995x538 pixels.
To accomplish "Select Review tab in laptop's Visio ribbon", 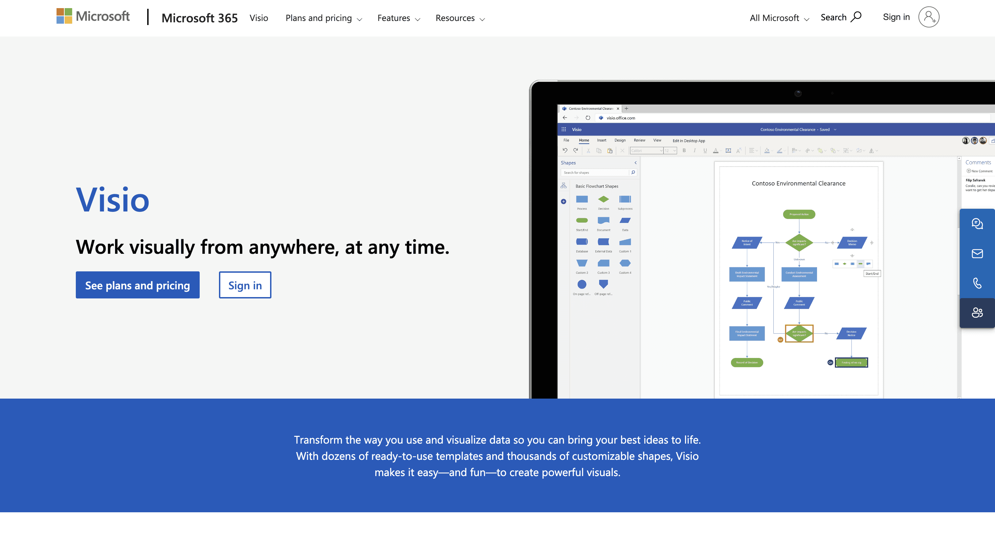I will (x=639, y=140).
